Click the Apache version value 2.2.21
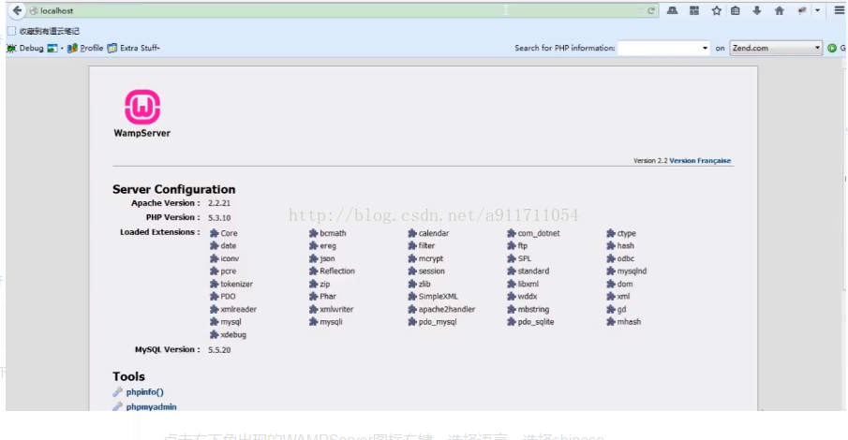The image size is (848, 440). point(219,203)
